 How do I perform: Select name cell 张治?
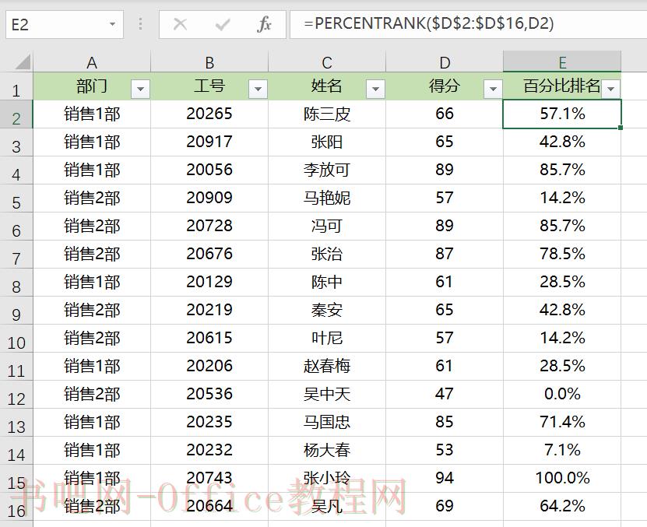[x=327, y=255]
